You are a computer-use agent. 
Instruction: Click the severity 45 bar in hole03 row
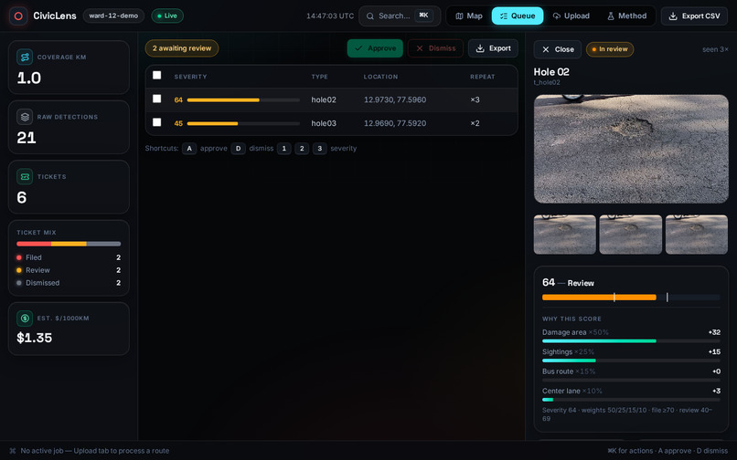243,123
